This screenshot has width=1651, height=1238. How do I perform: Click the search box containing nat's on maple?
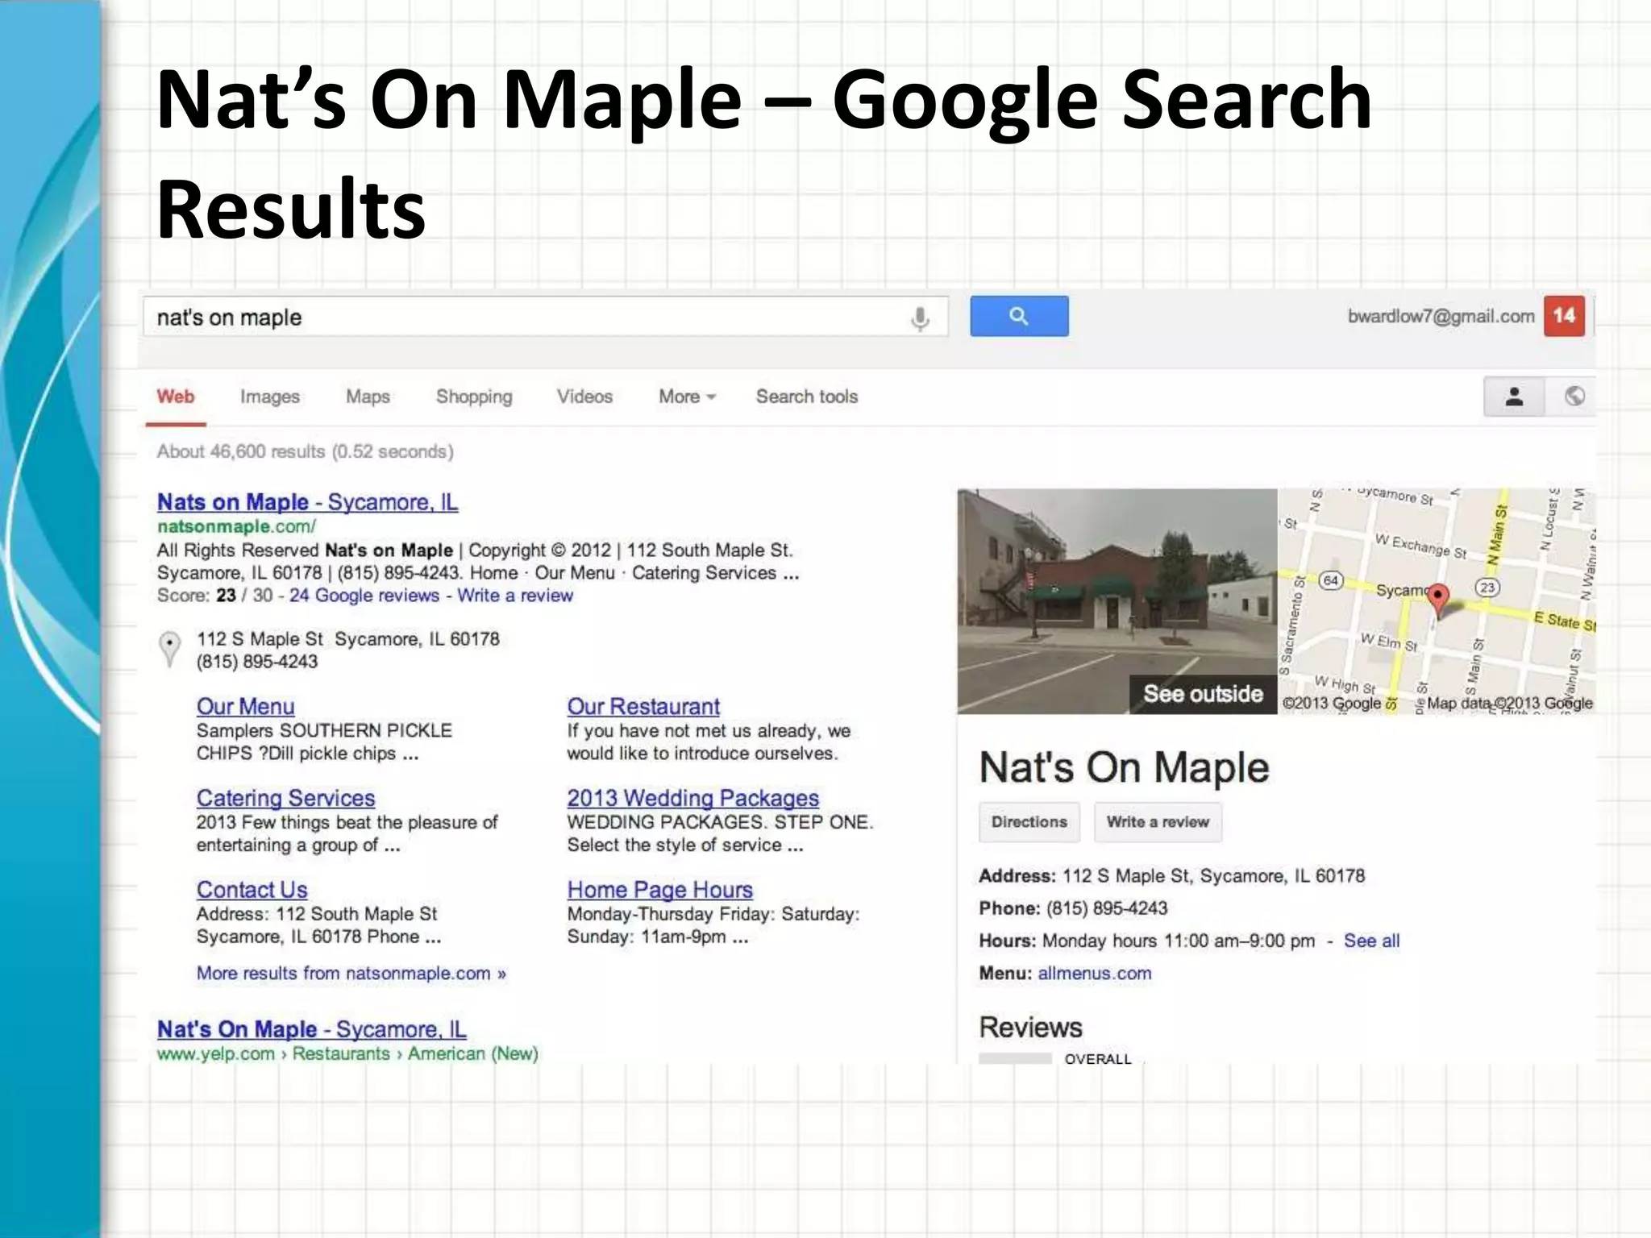click(546, 317)
